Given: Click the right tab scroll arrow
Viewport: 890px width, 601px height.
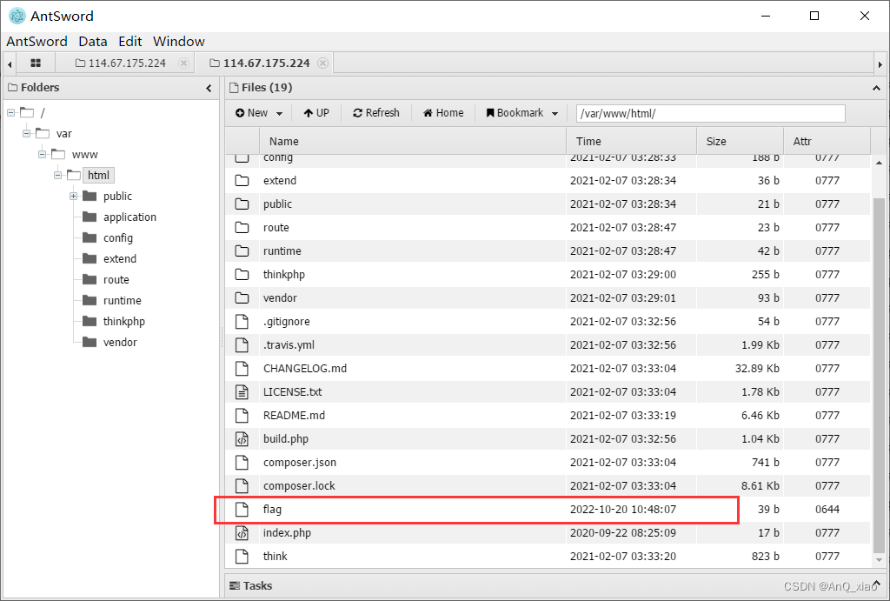Looking at the screenshot, I should tap(880, 63).
